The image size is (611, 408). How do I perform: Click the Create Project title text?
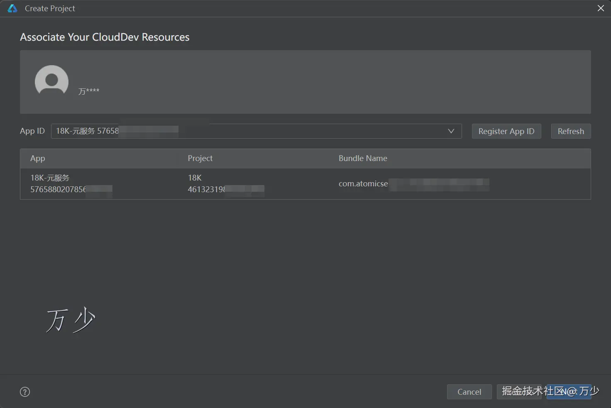50,8
